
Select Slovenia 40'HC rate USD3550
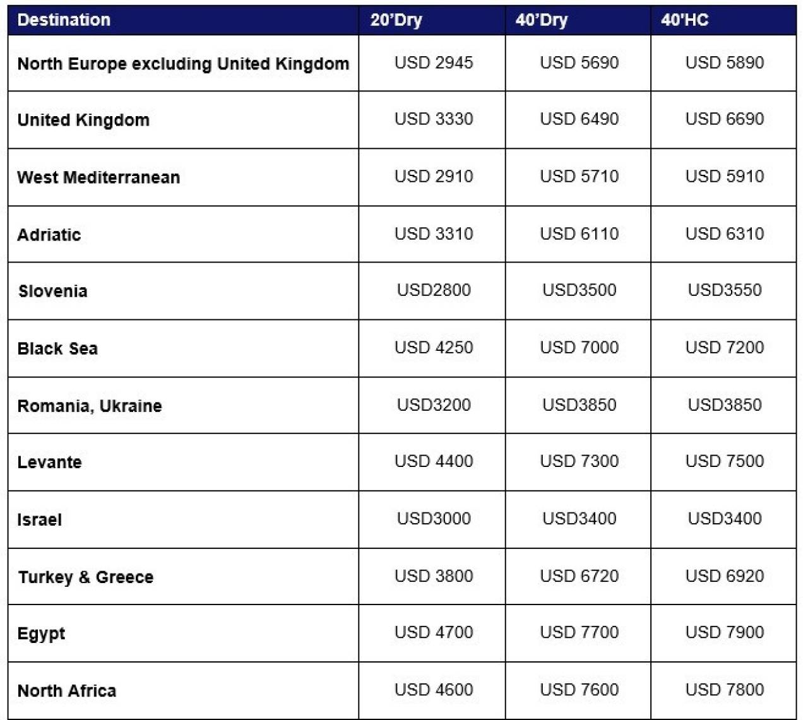(x=725, y=290)
